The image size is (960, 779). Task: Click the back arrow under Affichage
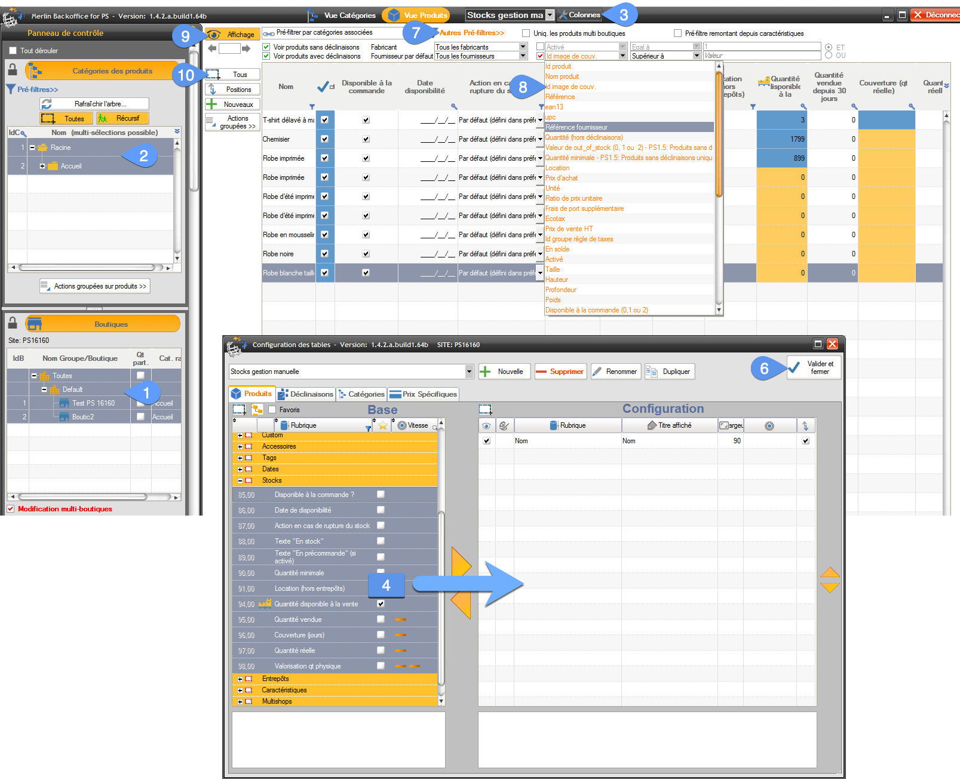pyautogui.click(x=212, y=48)
